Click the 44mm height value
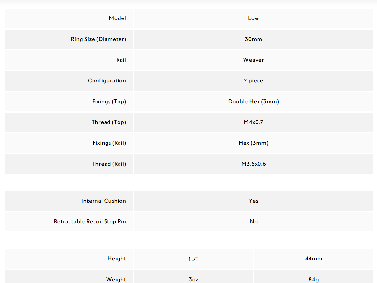Screen dimensions: 377x283 click(x=313, y=259)
